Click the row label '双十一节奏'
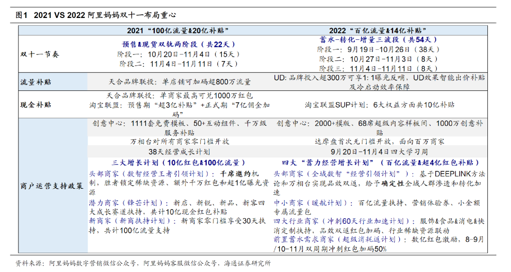This screenshot has width=511, height=272. click(x=40, y=54)
